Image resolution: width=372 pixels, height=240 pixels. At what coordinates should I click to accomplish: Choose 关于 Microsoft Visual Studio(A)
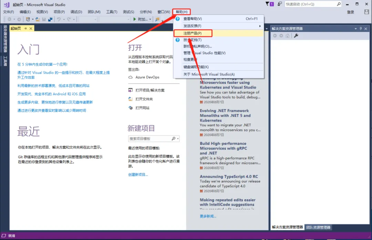pyautogui.click(x=219, y=74)
